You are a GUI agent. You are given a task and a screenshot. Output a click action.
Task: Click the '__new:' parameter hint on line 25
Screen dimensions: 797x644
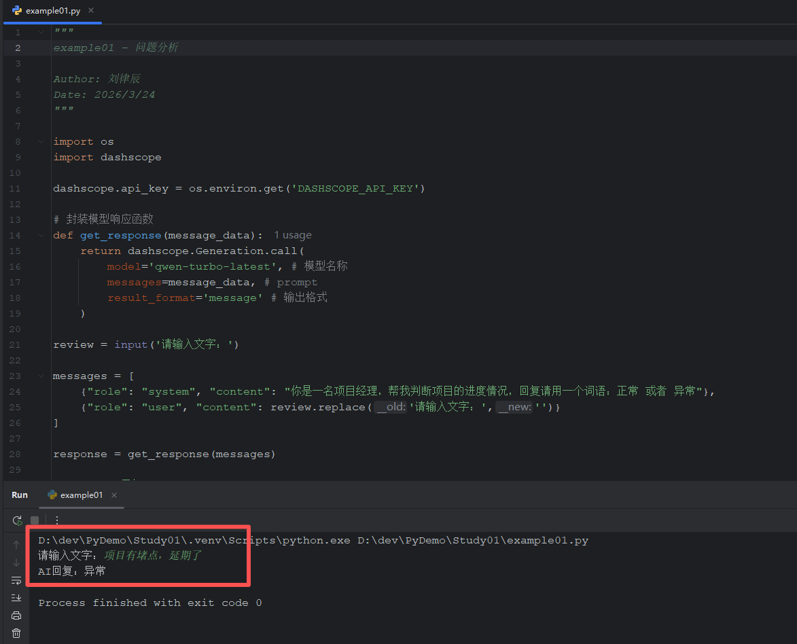pyautogui.click(x=514, y=407)
